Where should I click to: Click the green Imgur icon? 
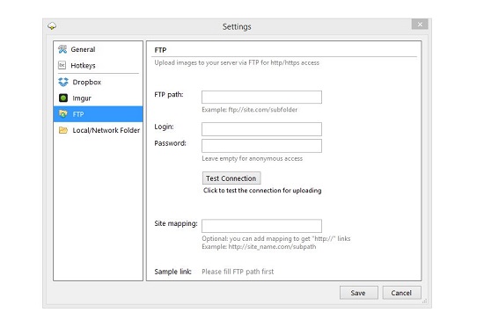63,98
